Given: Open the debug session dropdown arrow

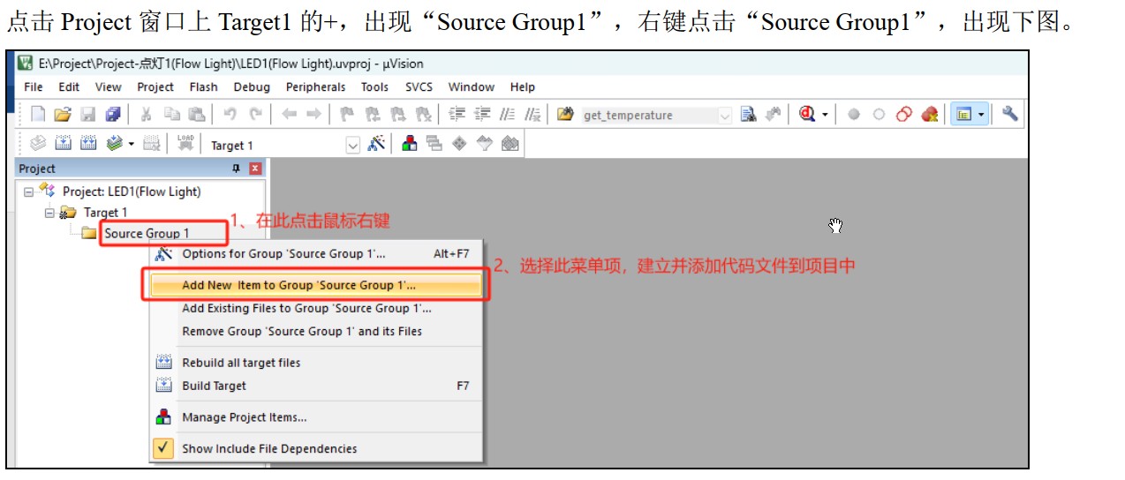Looking at the screenshot, I should tap(825, 115).
